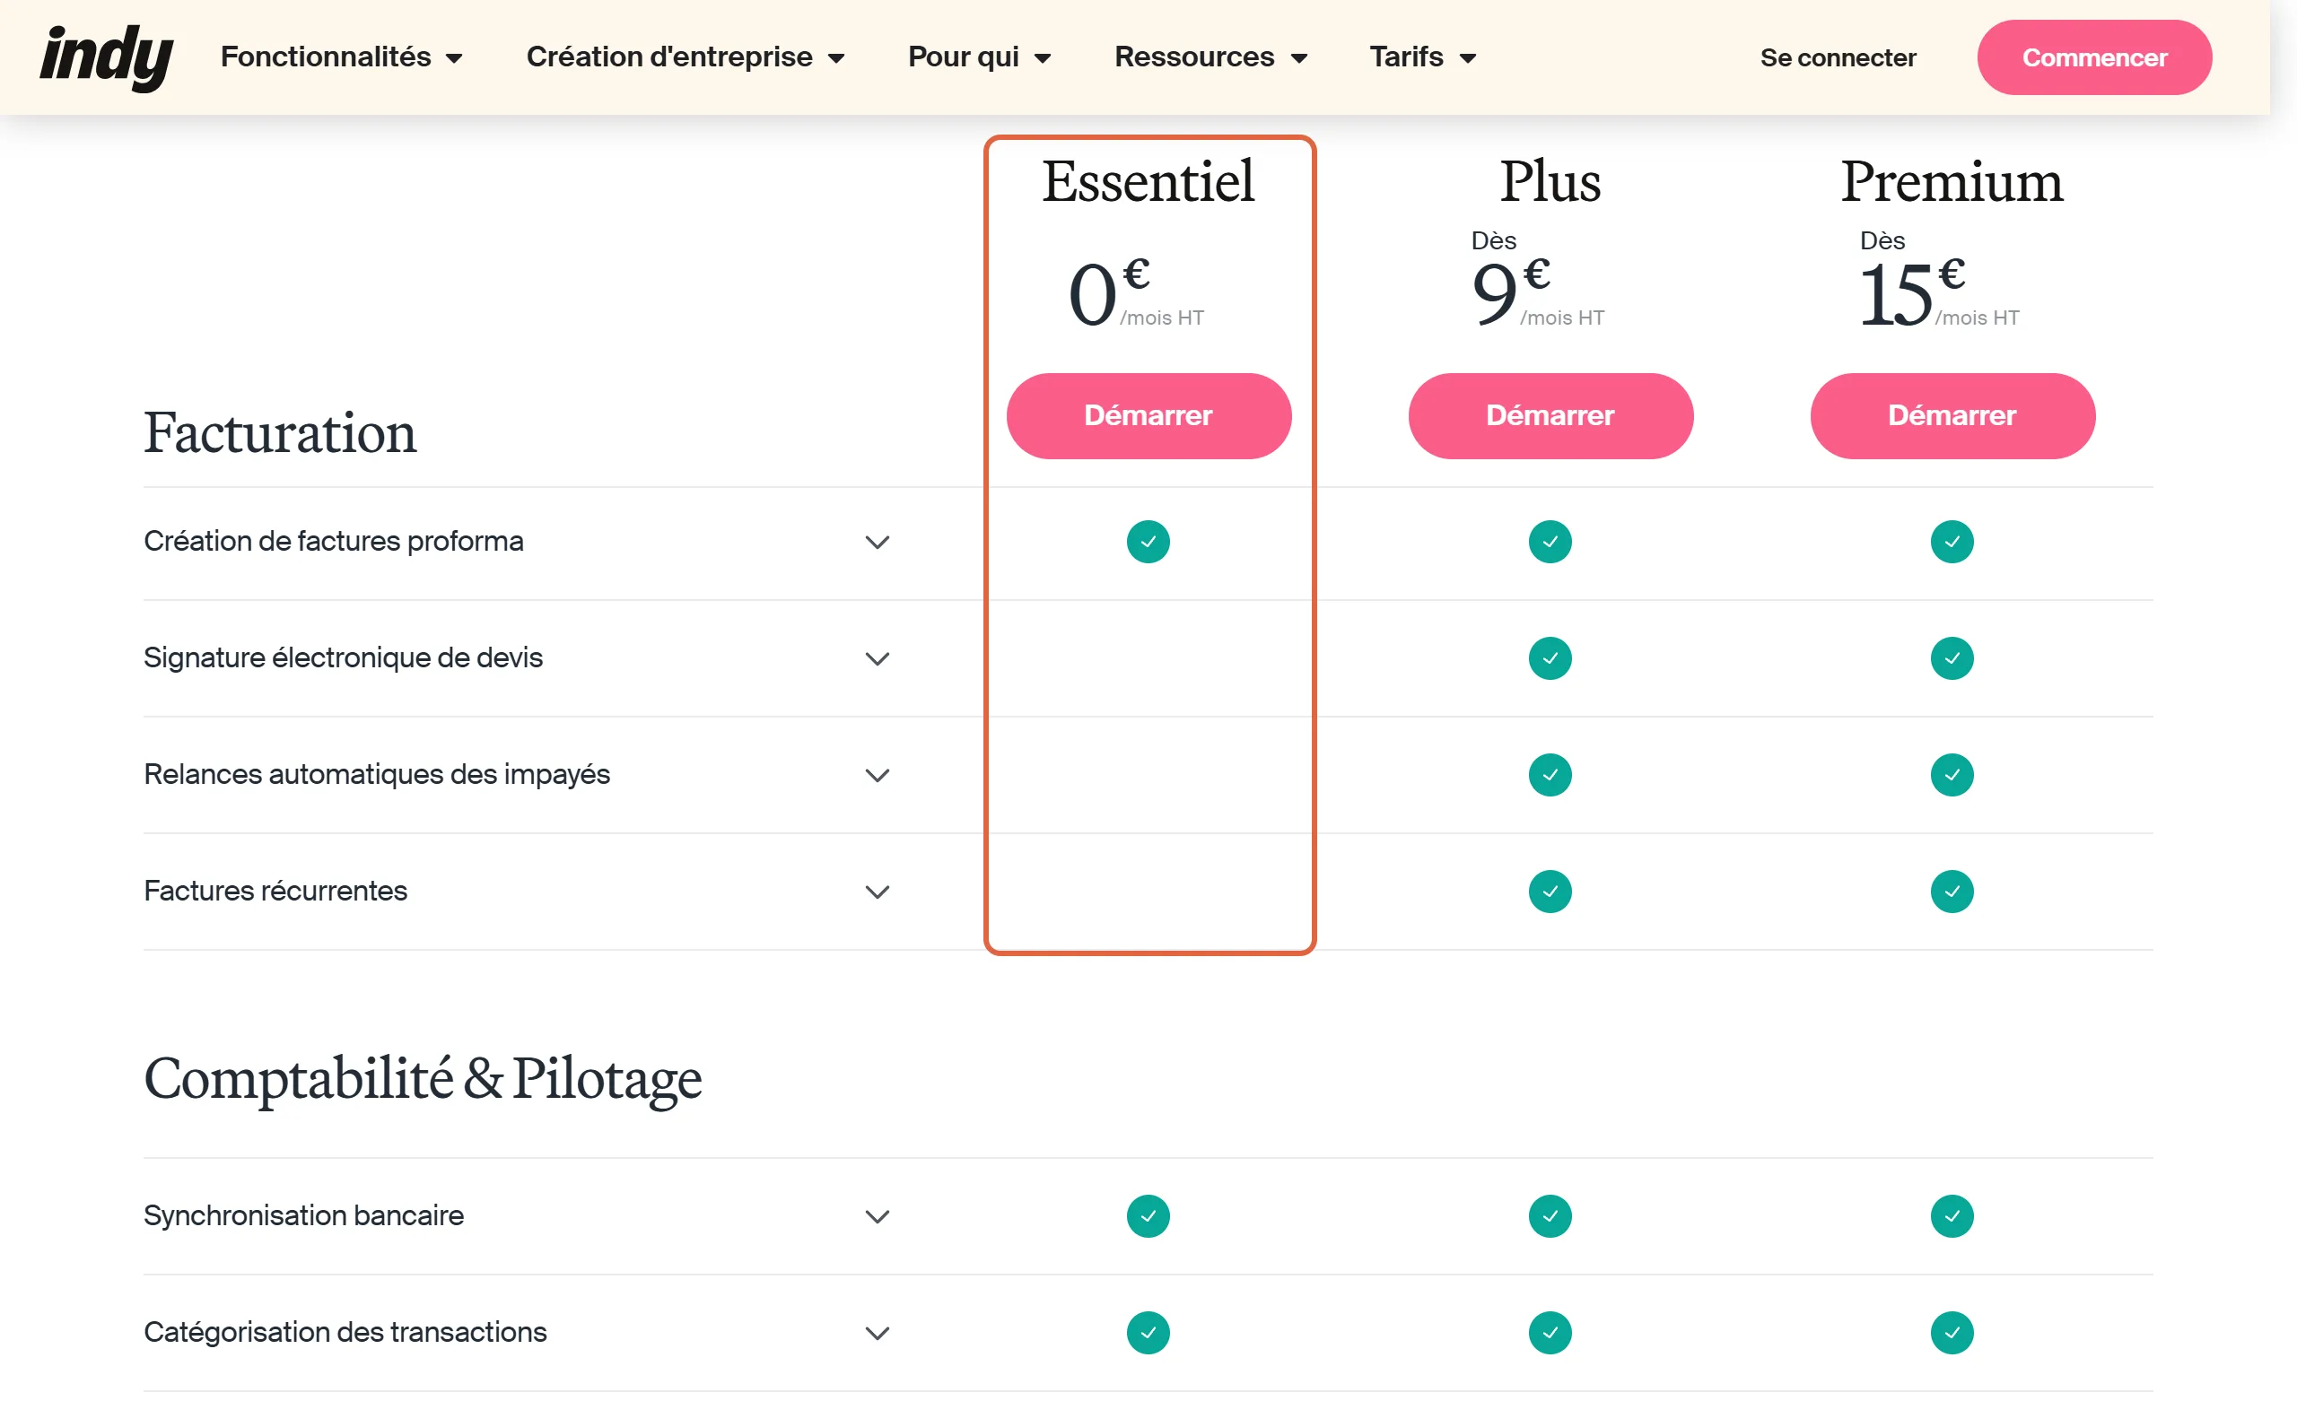Click Démarrer under the Essentiel plan
This screenshot has width=2297, height=1401.
coord(1148,416)
